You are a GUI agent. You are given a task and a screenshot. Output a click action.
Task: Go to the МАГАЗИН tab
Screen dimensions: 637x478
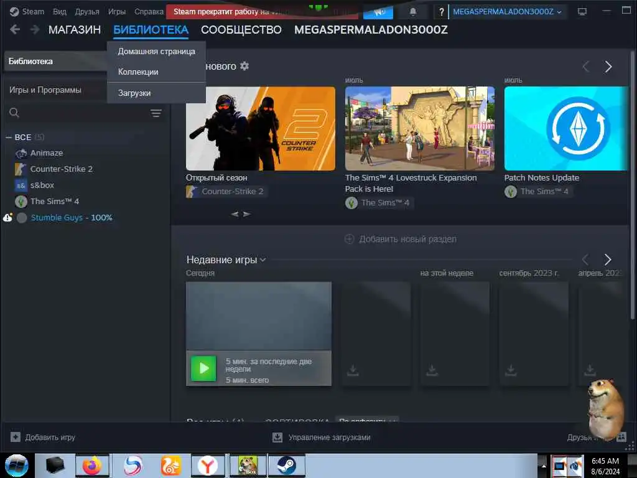(x=75, y=30)
